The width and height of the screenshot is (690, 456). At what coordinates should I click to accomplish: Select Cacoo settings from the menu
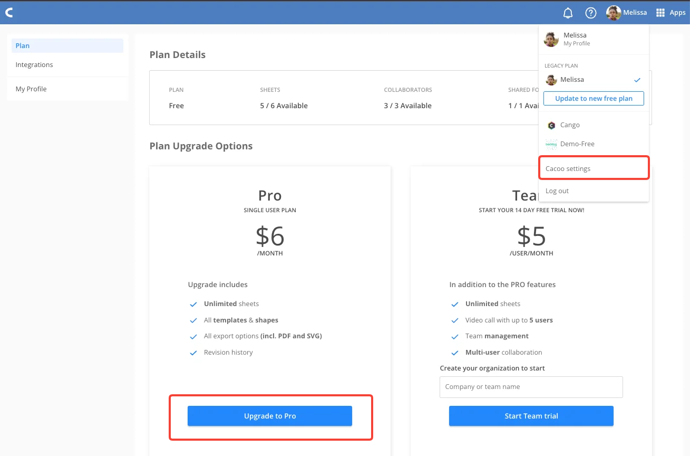[594, 169]
